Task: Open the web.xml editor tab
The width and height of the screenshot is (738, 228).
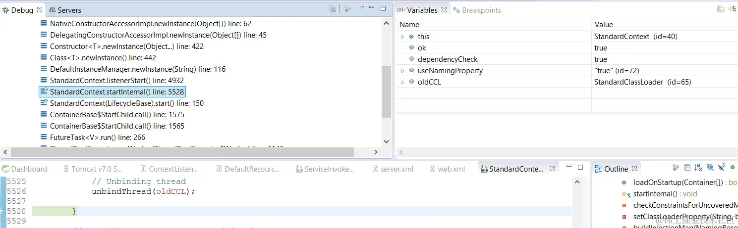Action: [x=447, y=169]
